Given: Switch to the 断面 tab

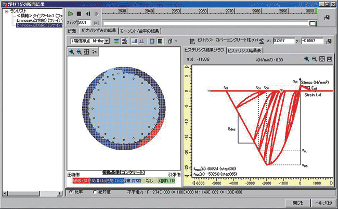Looking at the screenshot, I should pos(72,31).
